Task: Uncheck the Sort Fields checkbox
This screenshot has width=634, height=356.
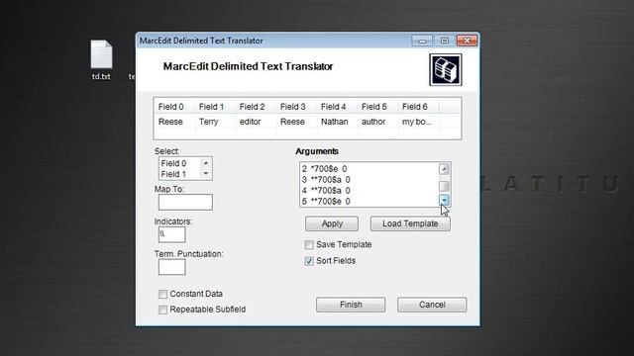Action: [x=309, y=261]
